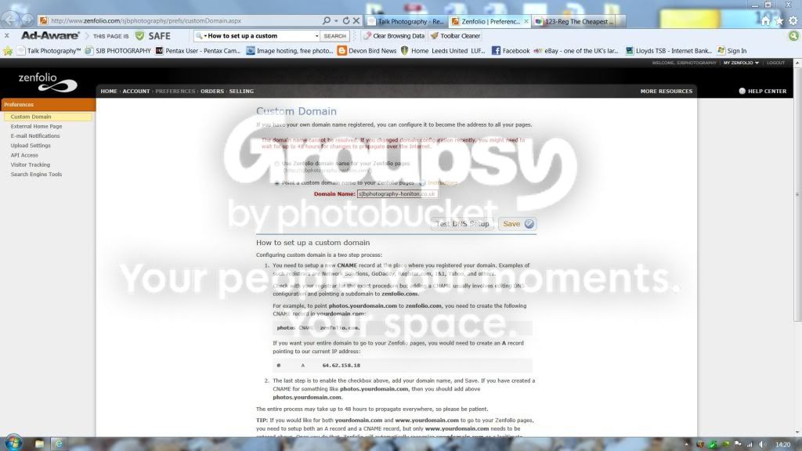Open the Lloyds TSB bookmark
The height and width of the screenshot is (451, 802).
point(669,51)
